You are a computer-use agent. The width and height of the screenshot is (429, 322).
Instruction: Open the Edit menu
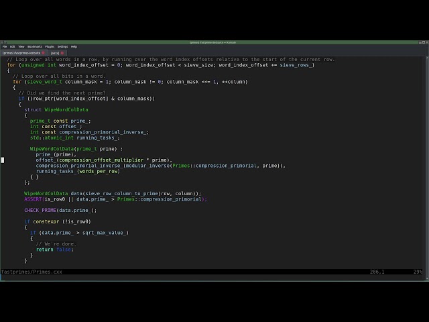pyautogui.click(x=13, y=46)
